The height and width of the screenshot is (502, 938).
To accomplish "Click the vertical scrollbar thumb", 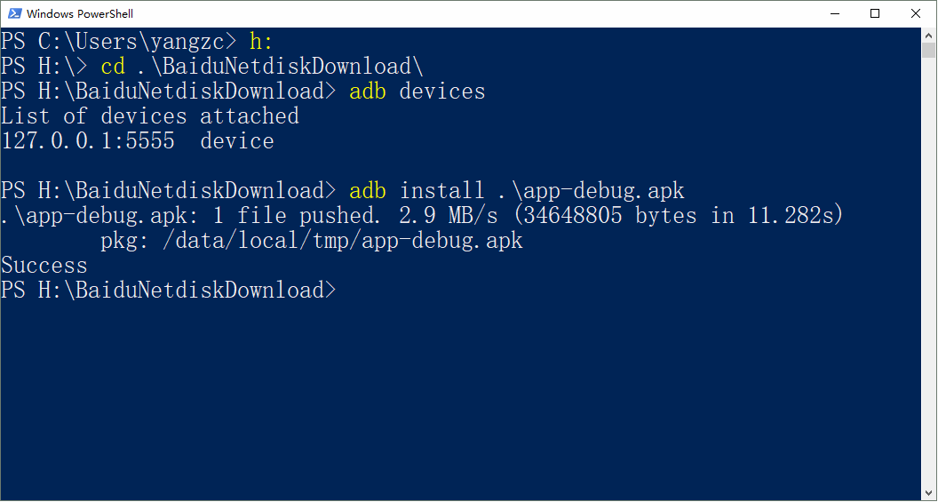I will pos(928,51).
